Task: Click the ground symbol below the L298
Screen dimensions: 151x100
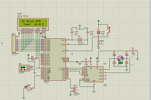Action: pyautogui.click(x=94, y=92)
